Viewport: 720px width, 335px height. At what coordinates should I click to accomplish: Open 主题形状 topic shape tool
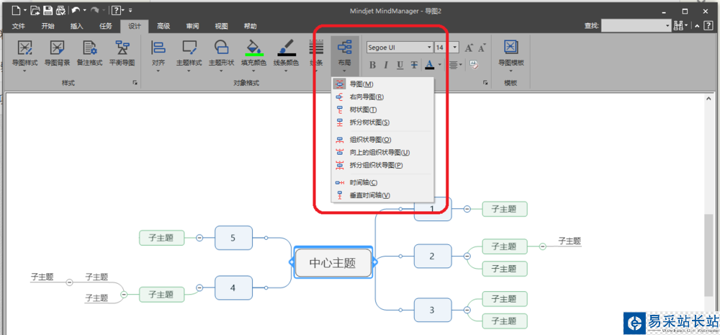[x=221, y=55]
